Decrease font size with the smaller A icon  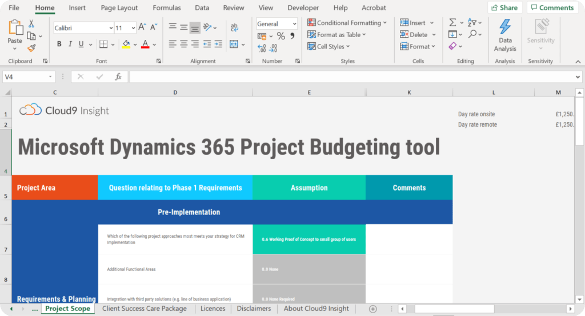click(153, 27)
